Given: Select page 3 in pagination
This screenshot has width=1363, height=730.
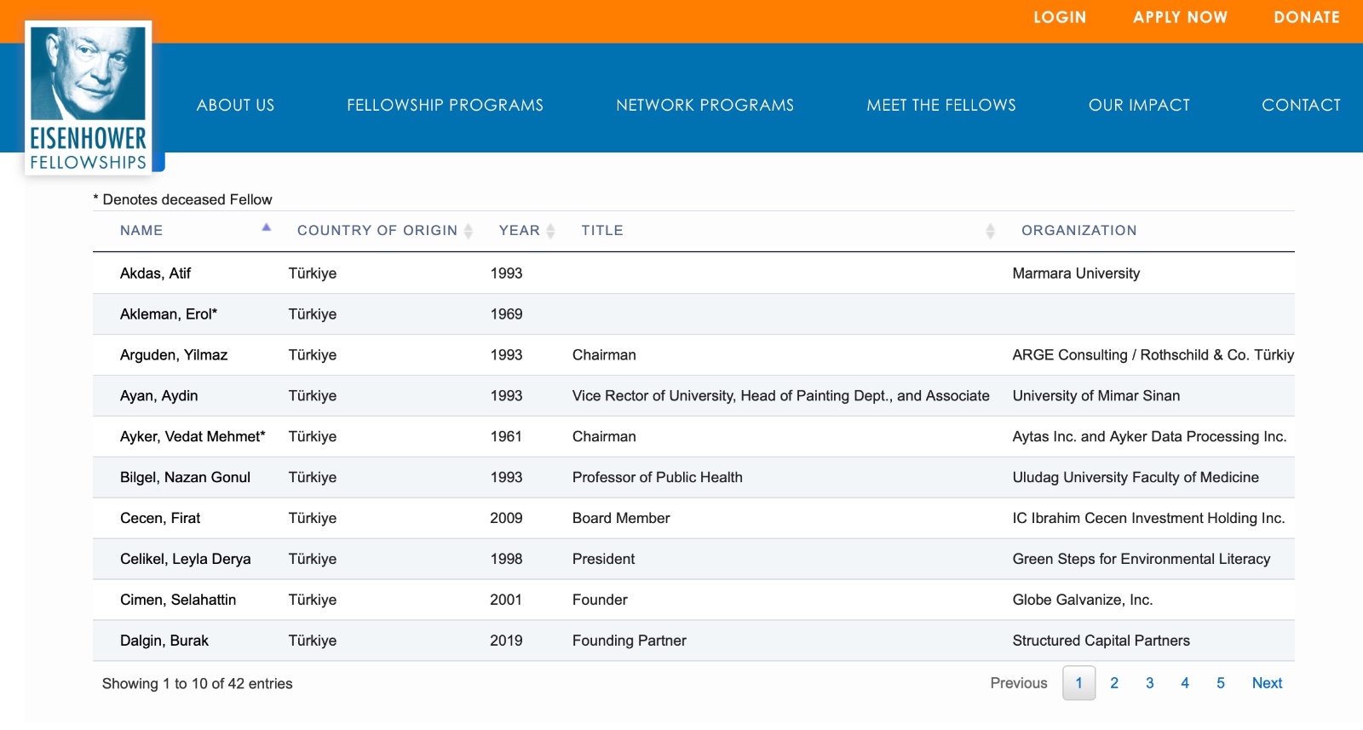Looking at the screenshot, I should pyautogui.click(x=1150, y=683).
